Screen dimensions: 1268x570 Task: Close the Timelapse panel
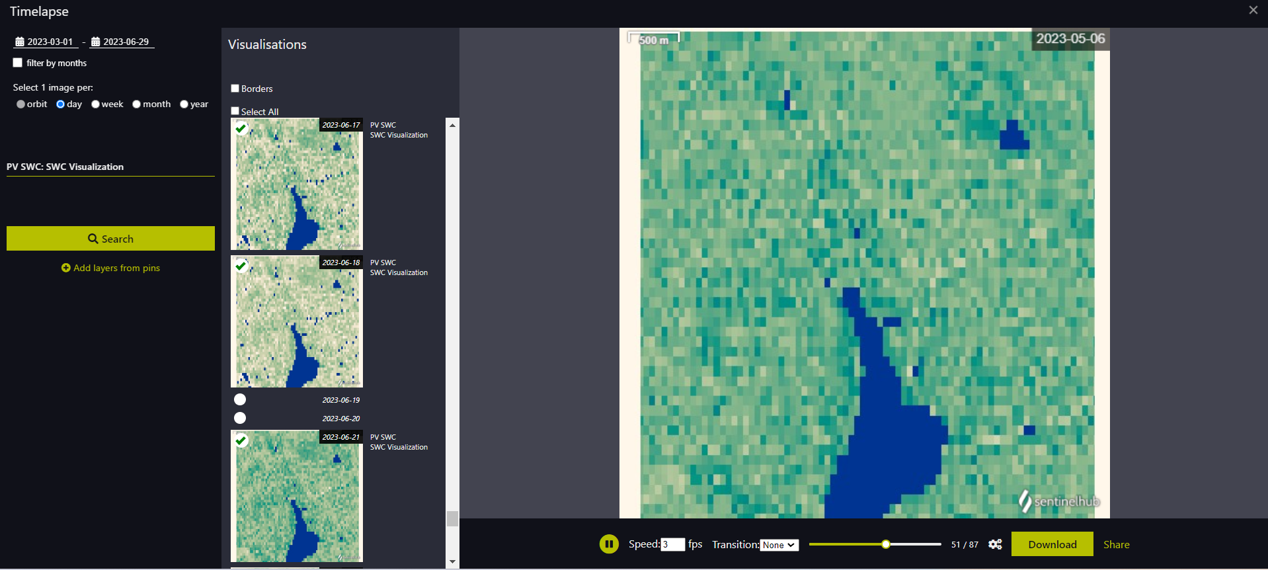click(x=1253, y=10)
